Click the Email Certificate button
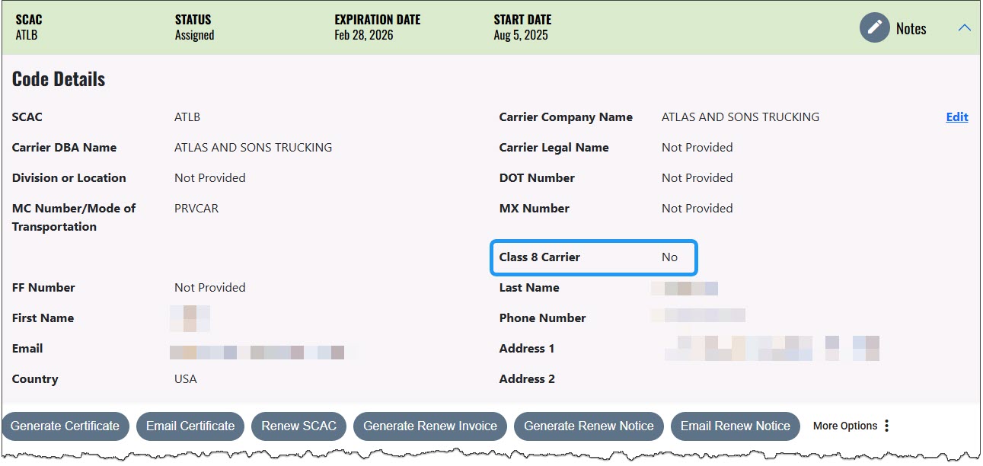This screenshot has height=466, width=983. 190,426
